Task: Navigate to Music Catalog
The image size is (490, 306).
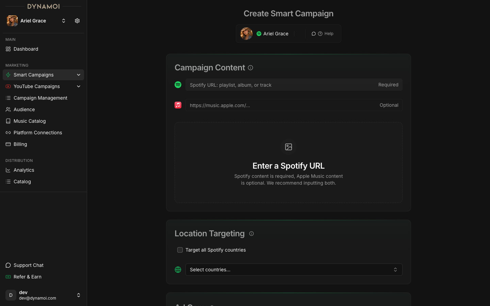Action: [x=30, y=121]
